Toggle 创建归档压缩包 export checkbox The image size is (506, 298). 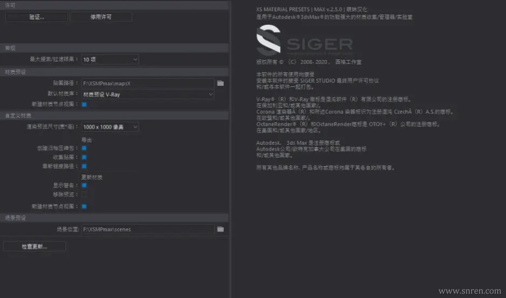[84, 148]
